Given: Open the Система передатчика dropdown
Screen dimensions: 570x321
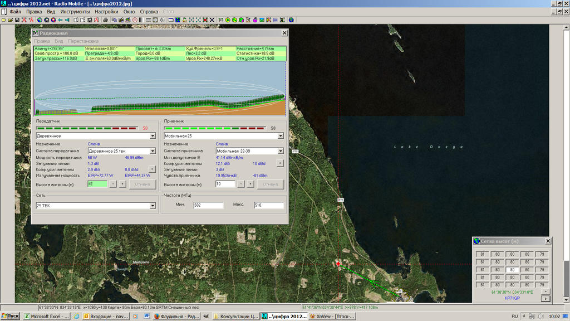Looking at the screenshot, I should (x=153, y=151).
